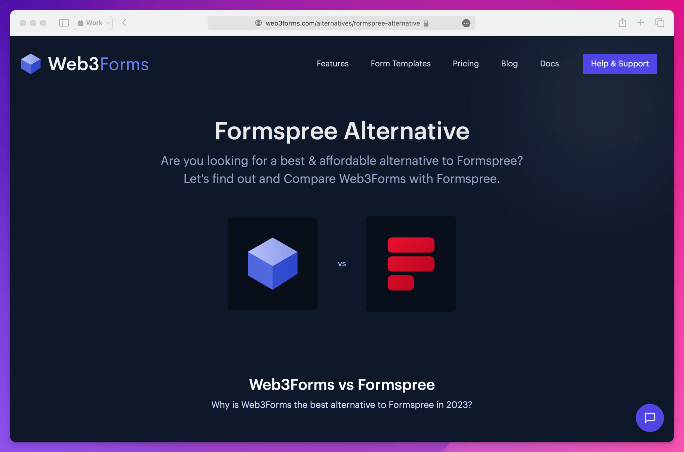
Task: Click the globe site icon in address bar
Action: tap(259, 23)
